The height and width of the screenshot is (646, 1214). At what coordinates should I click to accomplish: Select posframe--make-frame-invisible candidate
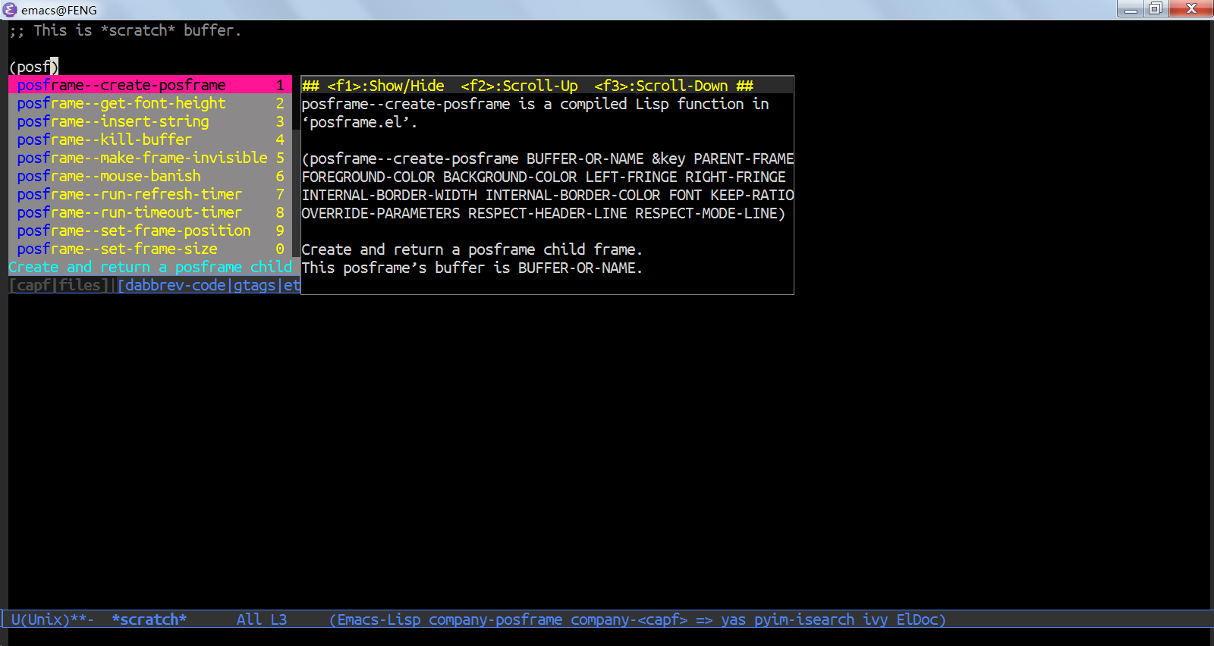(x=149, y=158)
